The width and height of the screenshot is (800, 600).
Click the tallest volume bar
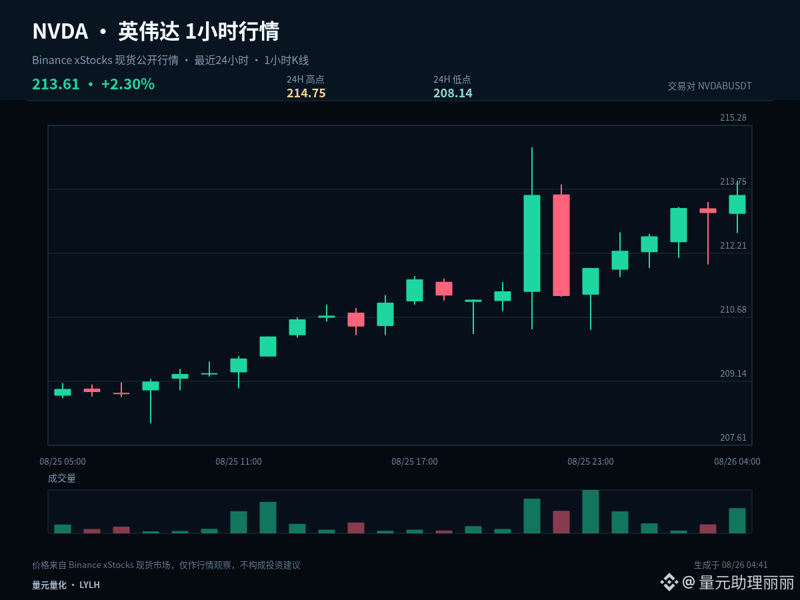tap(591, 511)
